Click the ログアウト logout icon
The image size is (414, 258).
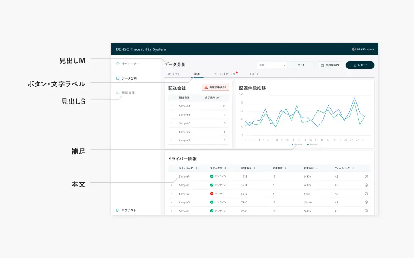pyautogui.click(x=118, y=210)
